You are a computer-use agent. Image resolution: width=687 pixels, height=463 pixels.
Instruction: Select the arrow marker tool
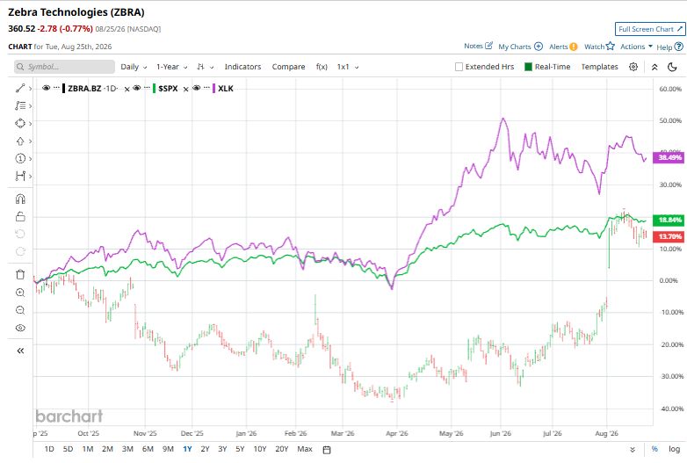[x=20, y=141]
